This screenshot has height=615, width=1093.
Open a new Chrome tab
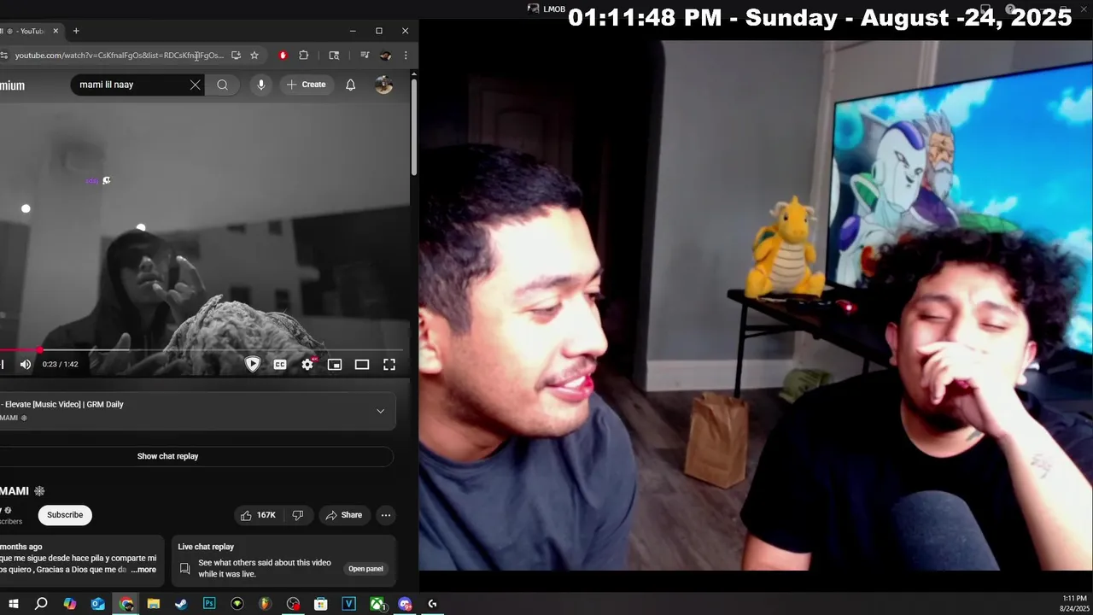click(76, 31)
